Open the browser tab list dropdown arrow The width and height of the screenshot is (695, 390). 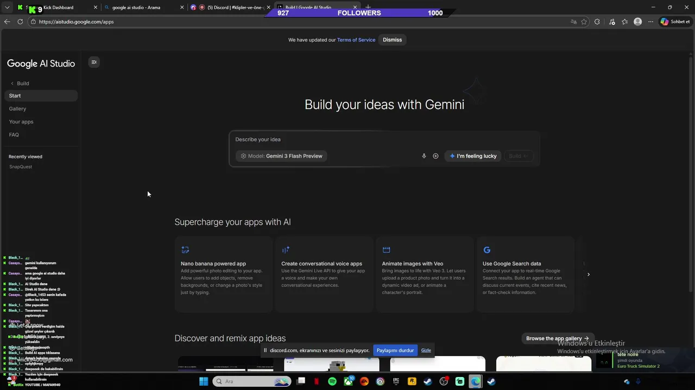(7, 8)
